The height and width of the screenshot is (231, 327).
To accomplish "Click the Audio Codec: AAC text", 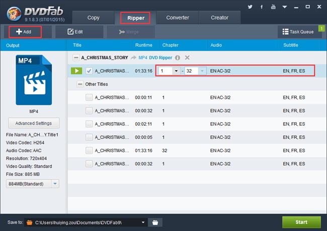I will click(24, 151).
